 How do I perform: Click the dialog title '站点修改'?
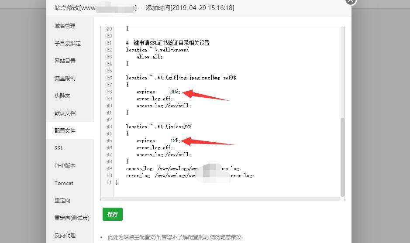click(x=67, y=8)
